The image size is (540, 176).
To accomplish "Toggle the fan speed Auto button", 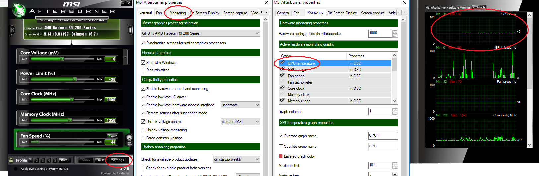I will click(x=113, y=136).
